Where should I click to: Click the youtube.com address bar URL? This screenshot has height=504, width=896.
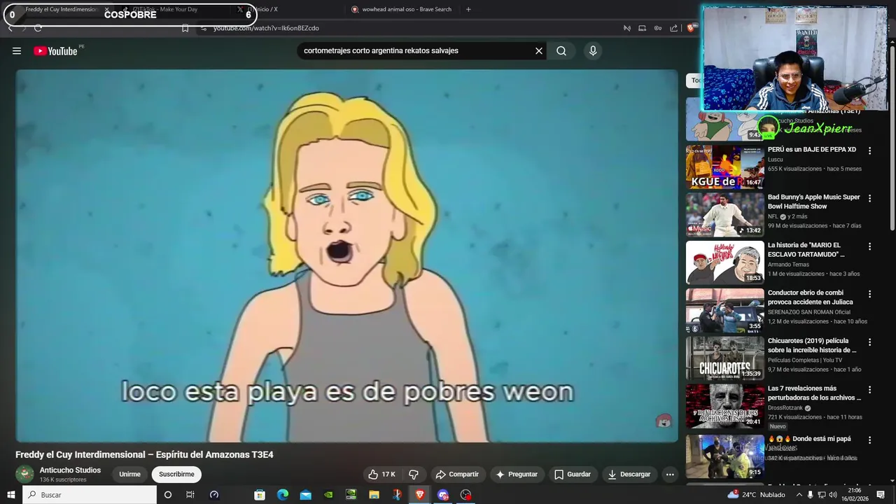point(266,28)
